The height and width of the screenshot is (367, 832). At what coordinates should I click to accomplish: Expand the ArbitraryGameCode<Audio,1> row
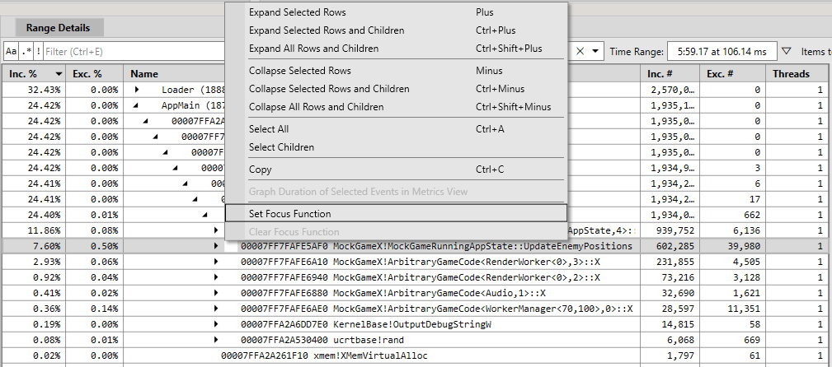[x=216, y=293]
